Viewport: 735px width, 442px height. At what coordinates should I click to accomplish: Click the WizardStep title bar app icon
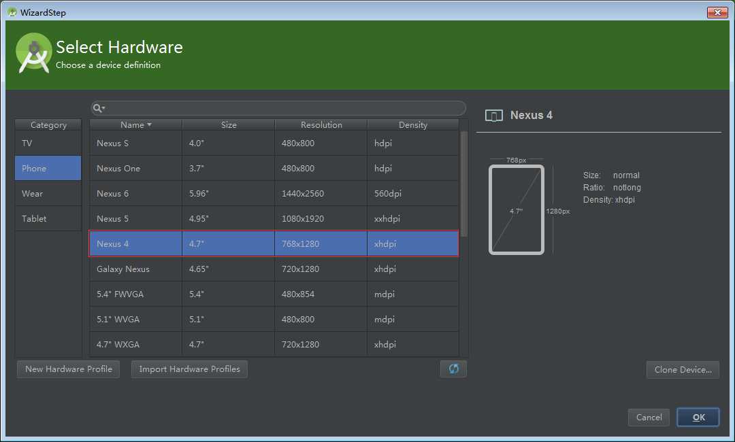(x=12, y=12)
